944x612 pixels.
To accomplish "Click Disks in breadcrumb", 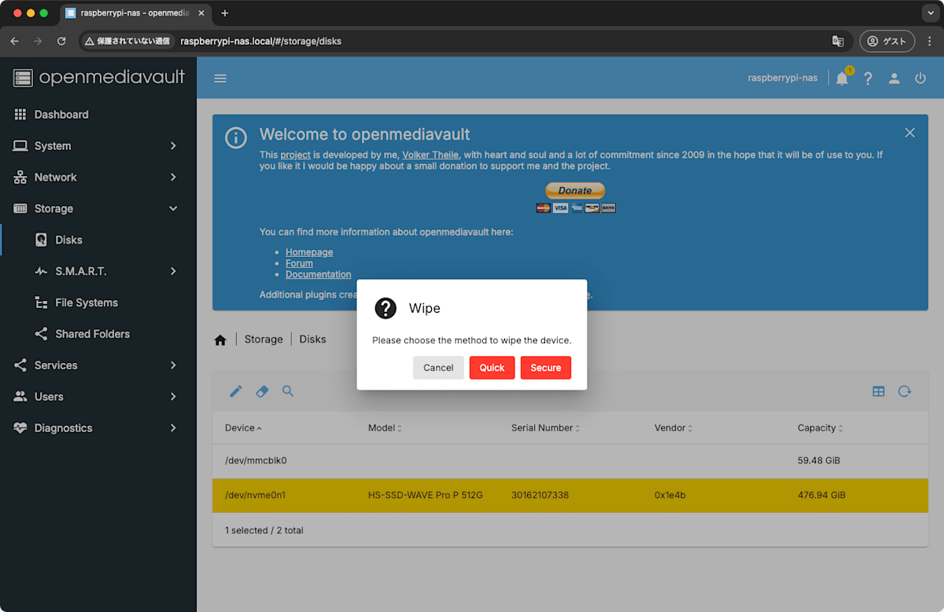I will [x=312, y=339].
